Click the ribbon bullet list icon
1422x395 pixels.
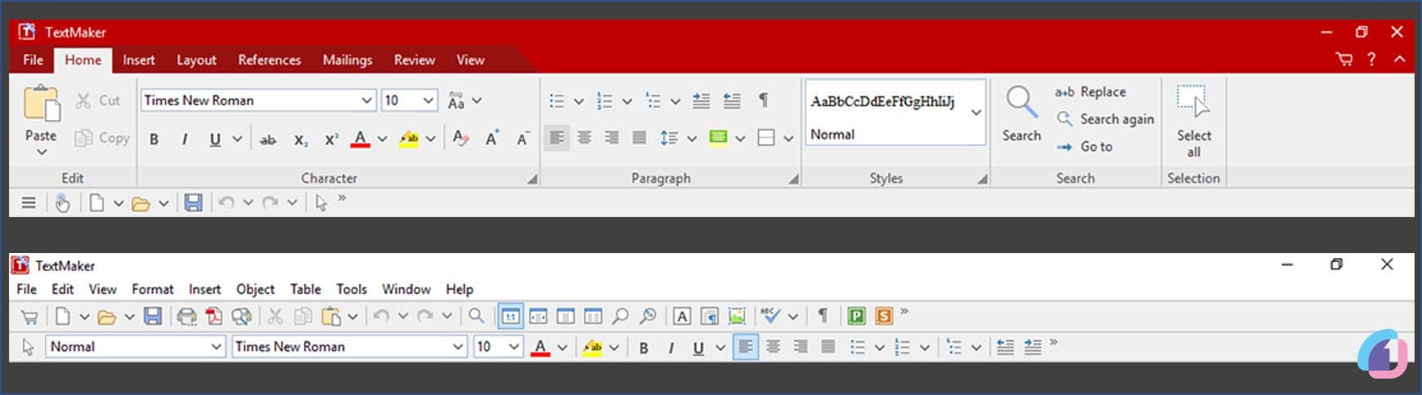click(557, 100)
